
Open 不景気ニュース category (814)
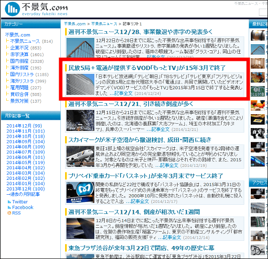click(x=25, y=41)
